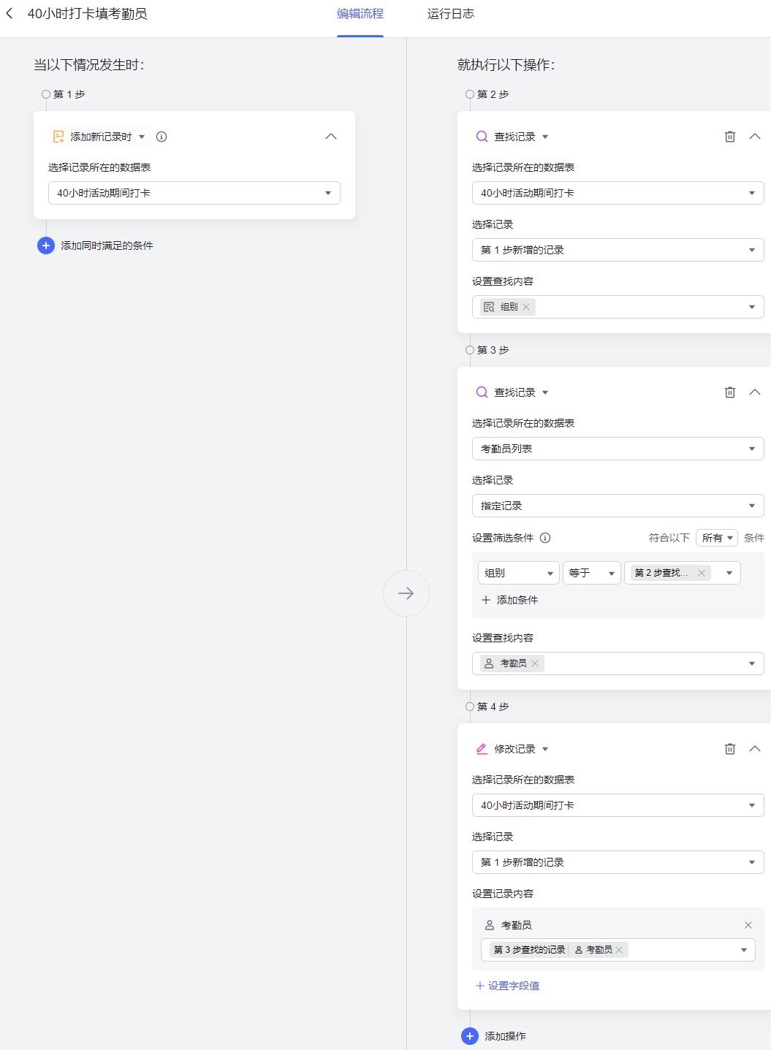Click the trash icon on step 4
Screen dimensions: 771x1050
click(729, 749)
